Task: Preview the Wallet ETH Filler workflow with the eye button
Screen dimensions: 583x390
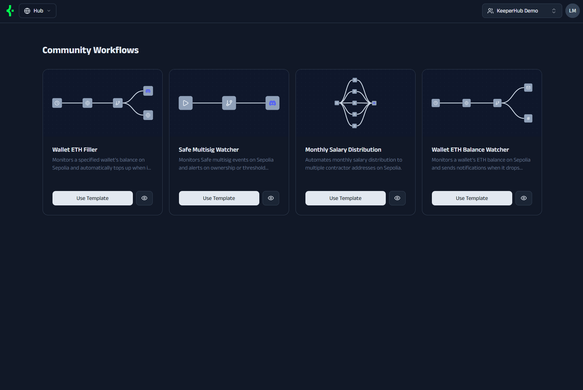Action: pos(144,198)
